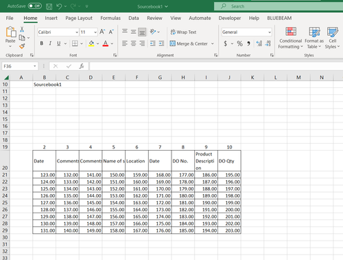This screenshot has width=343, height=260.
Task: Select cell with value 123.00
Action: tap(45, 175)
